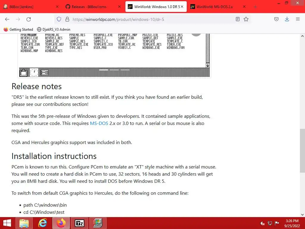Open the Getting Started bookmark

[18, 30]
